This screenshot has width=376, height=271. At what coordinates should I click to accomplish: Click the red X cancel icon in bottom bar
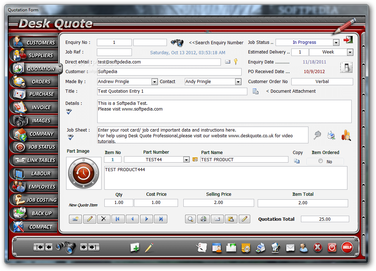[x=318, y=247]
